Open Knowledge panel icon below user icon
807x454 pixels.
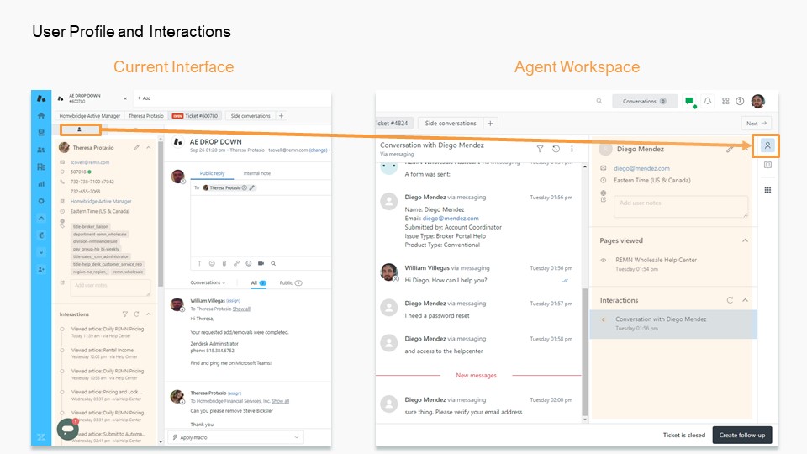(767, 166)
